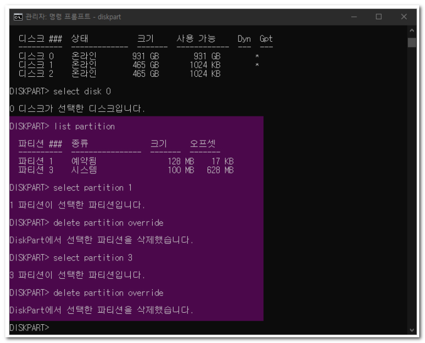Click the 'list partition' command text
Viewport: 425px width, 343px height.
click(84, 126)
